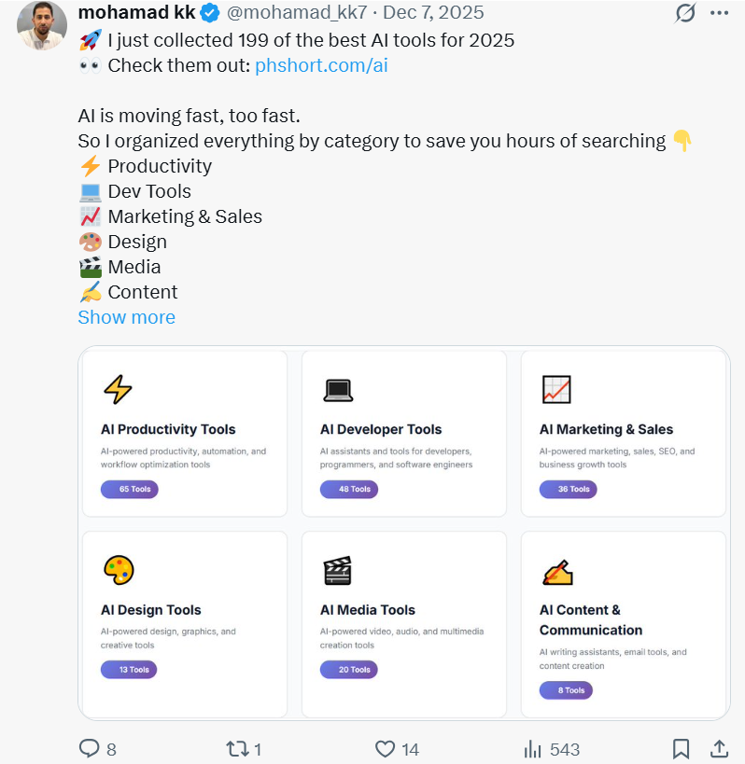745x764 pixels.
Task: Open the three-dot more options menu
Action: (719, 13)
